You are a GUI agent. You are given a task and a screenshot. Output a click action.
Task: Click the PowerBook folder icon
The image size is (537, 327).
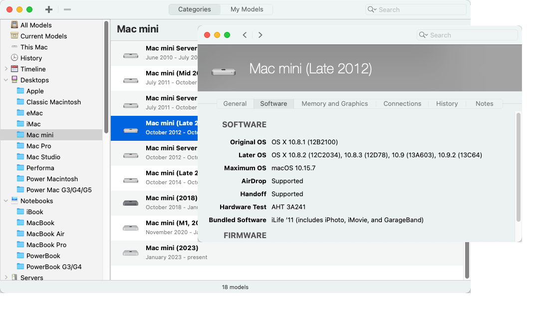[x=20, y=256]
